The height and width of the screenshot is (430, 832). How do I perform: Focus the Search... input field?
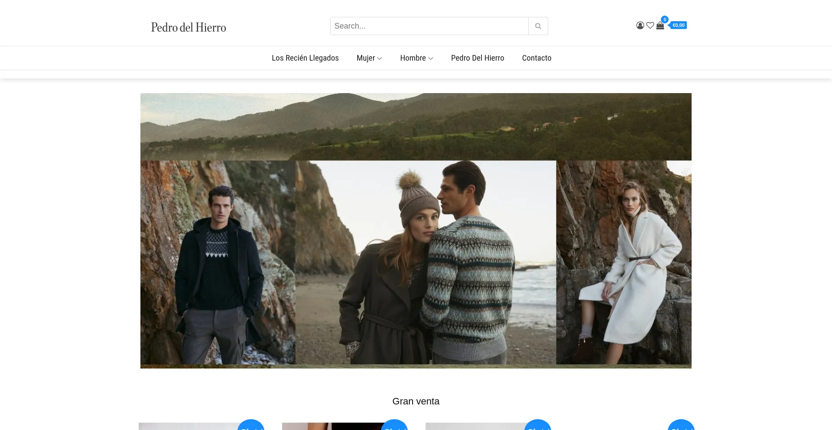429,26
